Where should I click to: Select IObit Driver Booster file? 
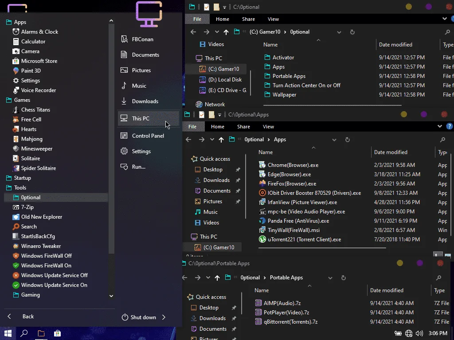[x=314, y=193]
